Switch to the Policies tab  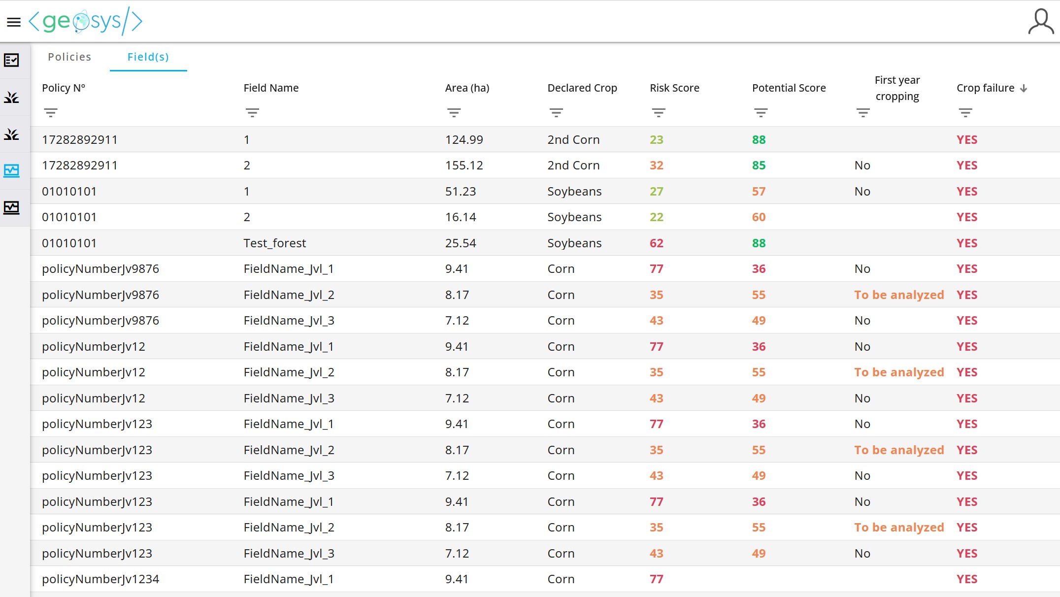click(69, 57)
